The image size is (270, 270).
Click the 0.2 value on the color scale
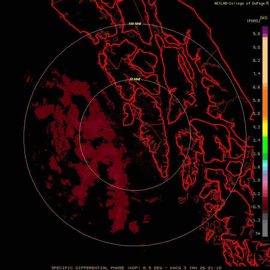[256, 194]
